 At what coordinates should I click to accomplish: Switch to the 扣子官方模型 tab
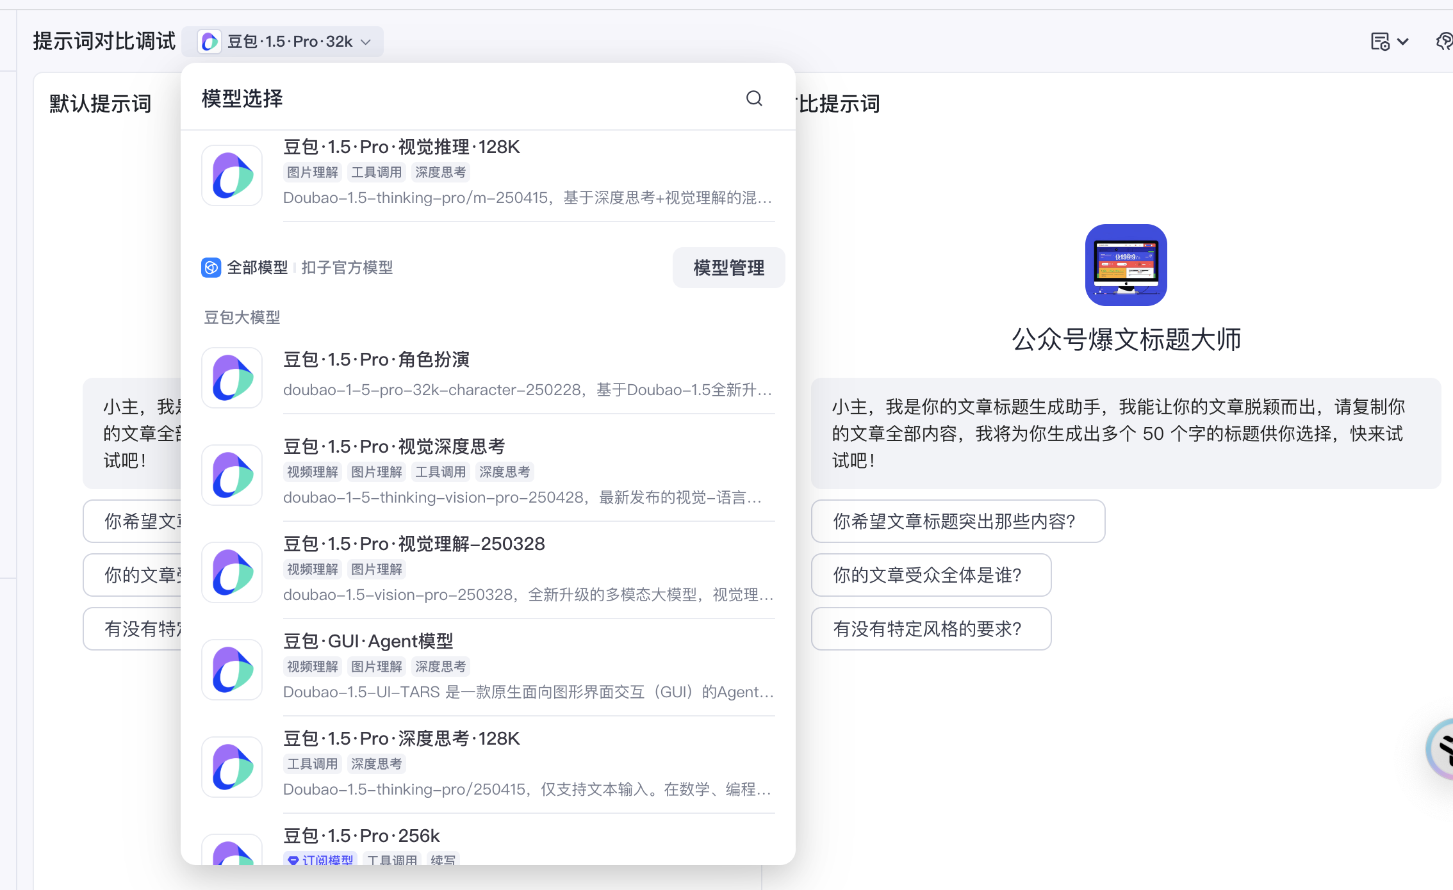pyautogui.click(x=347, y=268)
